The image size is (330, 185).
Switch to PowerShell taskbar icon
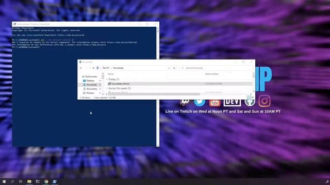[55, 181]
